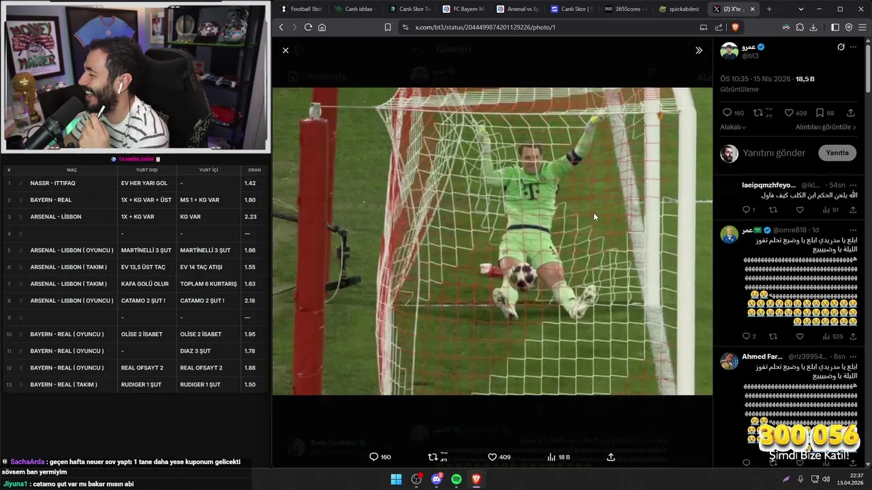Go back using the browser back arrow
The image size is (872, 490).
pyautogui.click(x=281, y=27)
